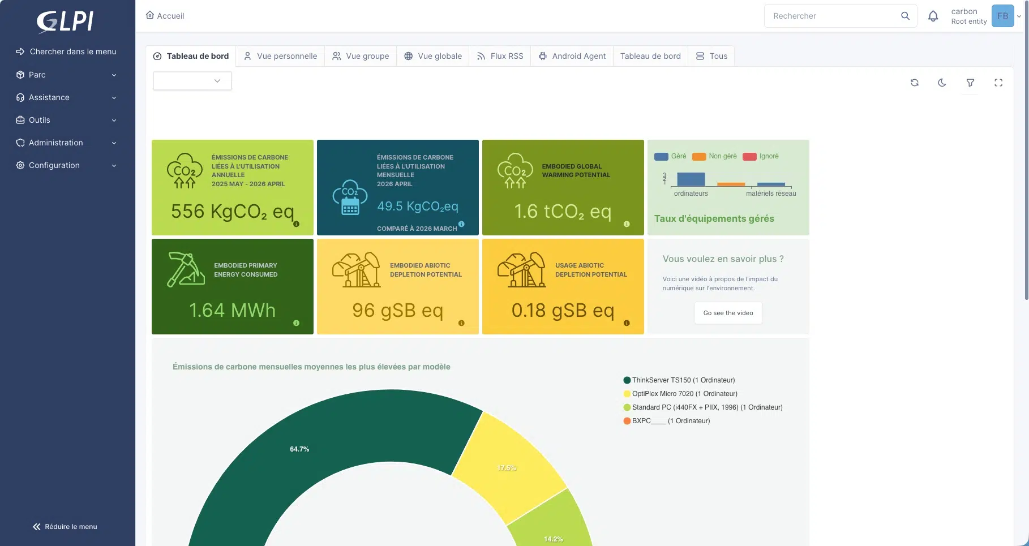Viewport: 1029px width, 546px height.
Task: Open the FB user avatar menu
Action: click(1002, 16)
